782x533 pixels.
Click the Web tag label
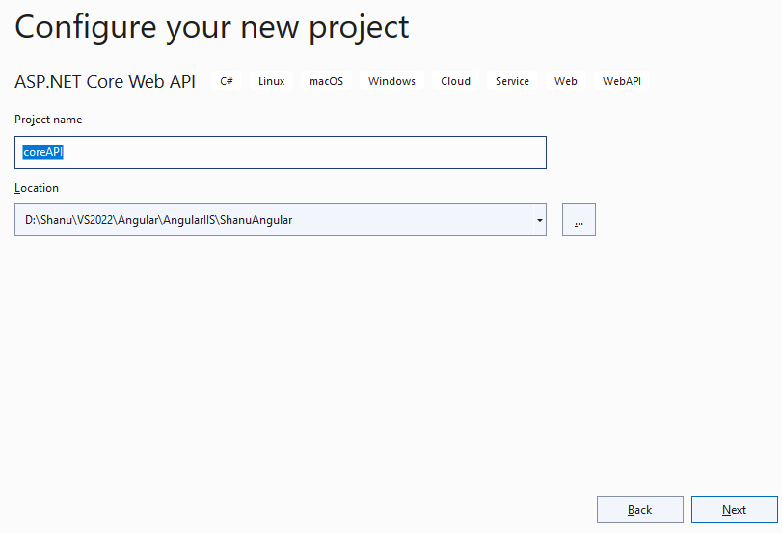(566, 81)
